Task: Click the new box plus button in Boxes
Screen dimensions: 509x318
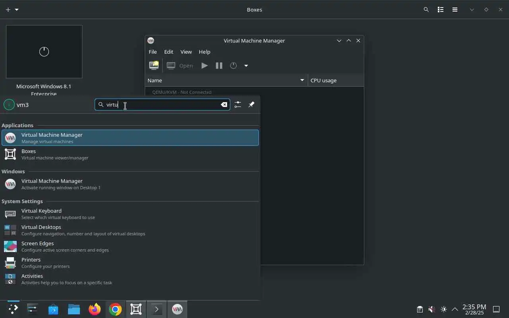Action: pyautogui.click(x=8, y=10)
